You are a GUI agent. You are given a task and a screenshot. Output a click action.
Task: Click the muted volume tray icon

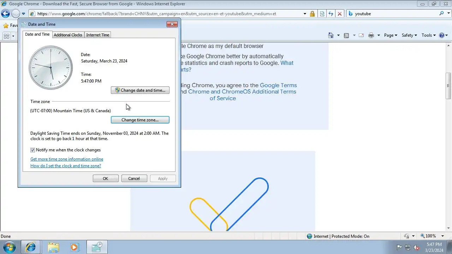(x=417, y=247)
